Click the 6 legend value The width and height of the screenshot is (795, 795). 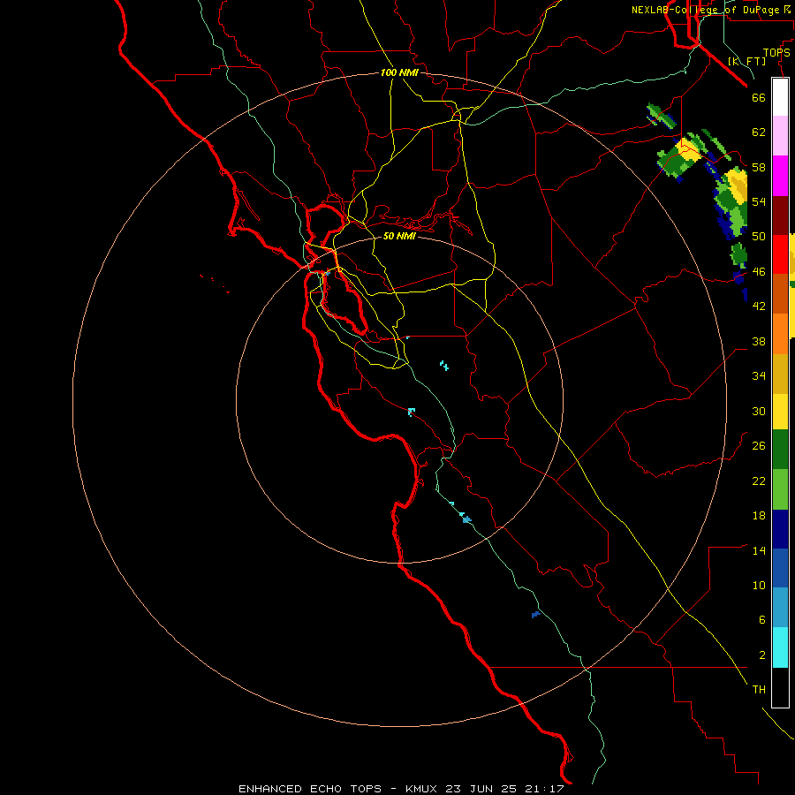click(762, 620)
